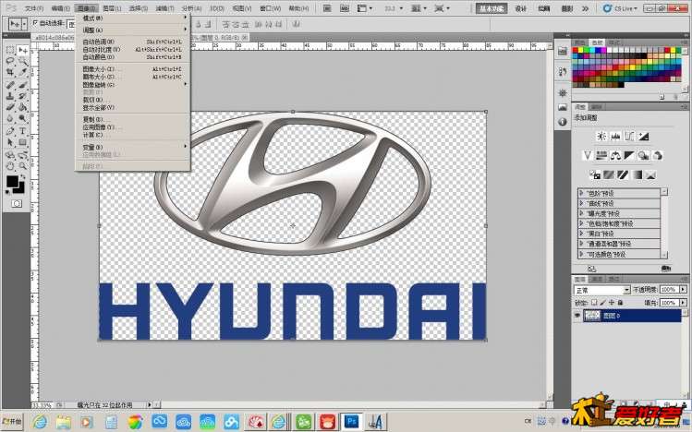Add a Photo Filter adjustment
This screenshot has width=692, height=432.
pyautogui.click(x=643, y=155)
